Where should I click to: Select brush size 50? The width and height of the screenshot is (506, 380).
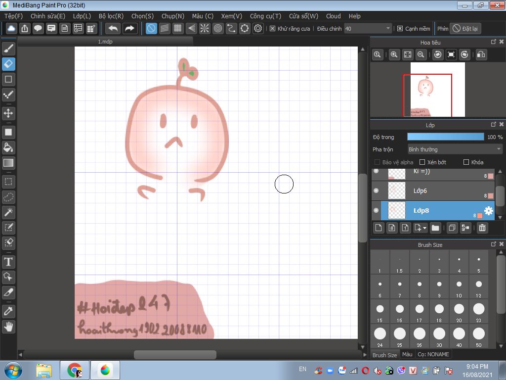coord(478,336)
